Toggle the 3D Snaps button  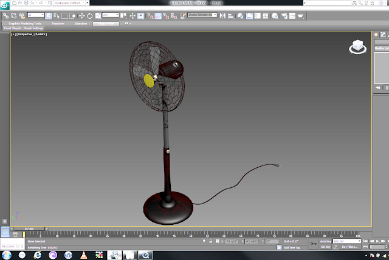click(x=150, y=16)
